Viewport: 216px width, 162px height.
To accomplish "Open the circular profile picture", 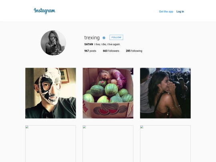I will [53, 43].
